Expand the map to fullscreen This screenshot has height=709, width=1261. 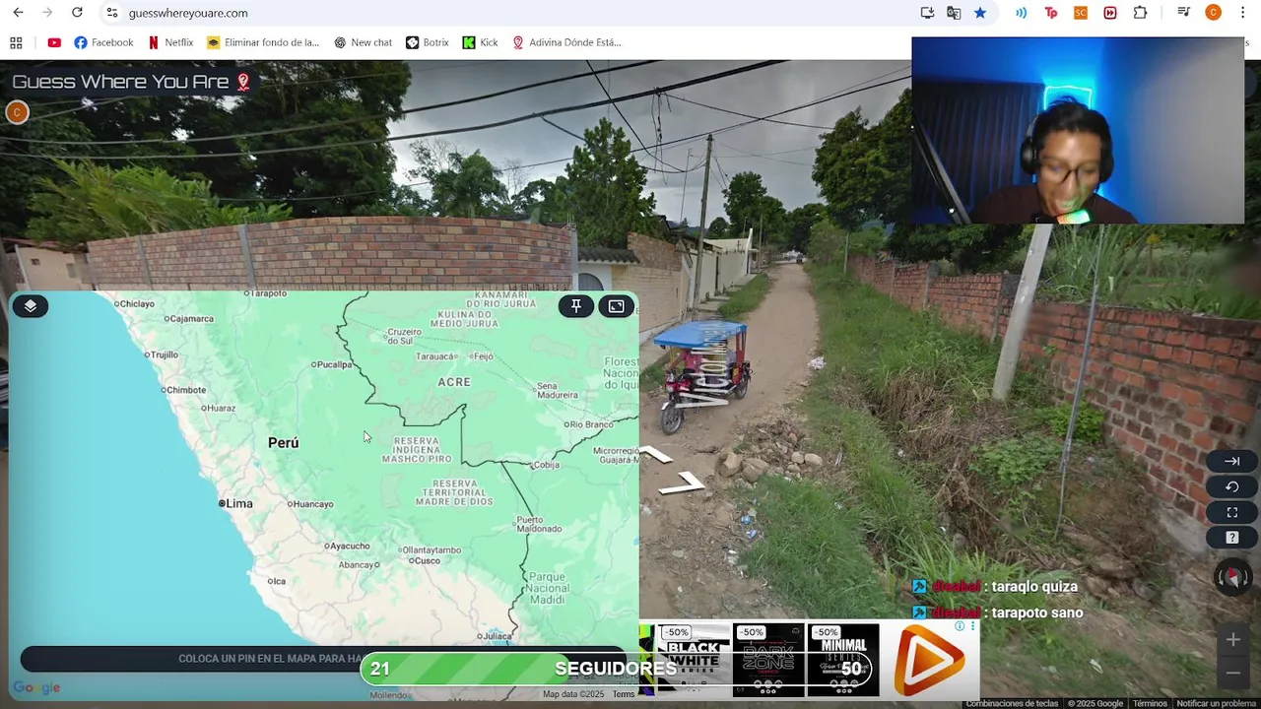coord(616,306)
